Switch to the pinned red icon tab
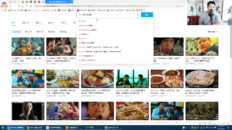This screenshot has height=130, width=232. pos(39,2)
